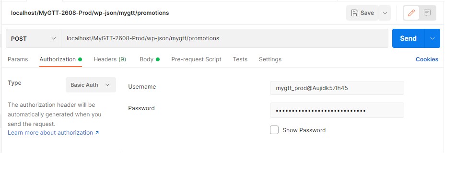456x194 pixels.
Task: Click the Username input field
Action: click(337, 88)
